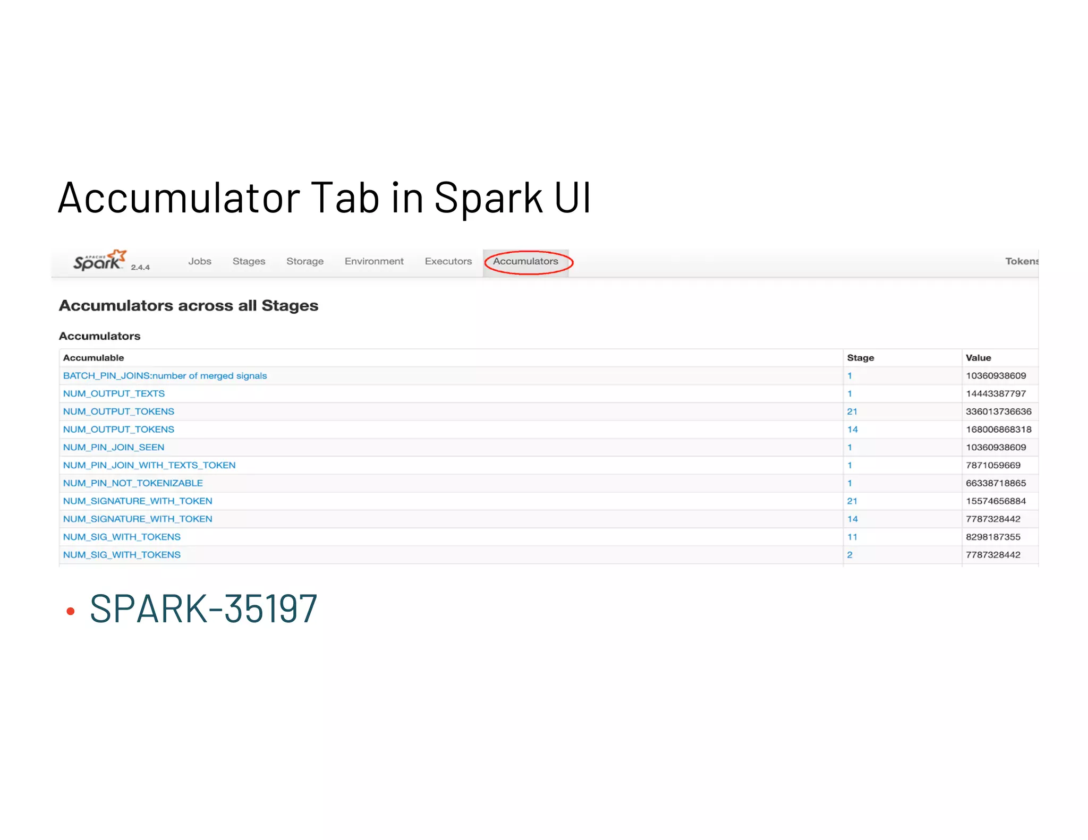The width and height of the screenshot is (1088, 840).
Task: Click the Accumulators across all Stages heading
Action: point(188,306)
